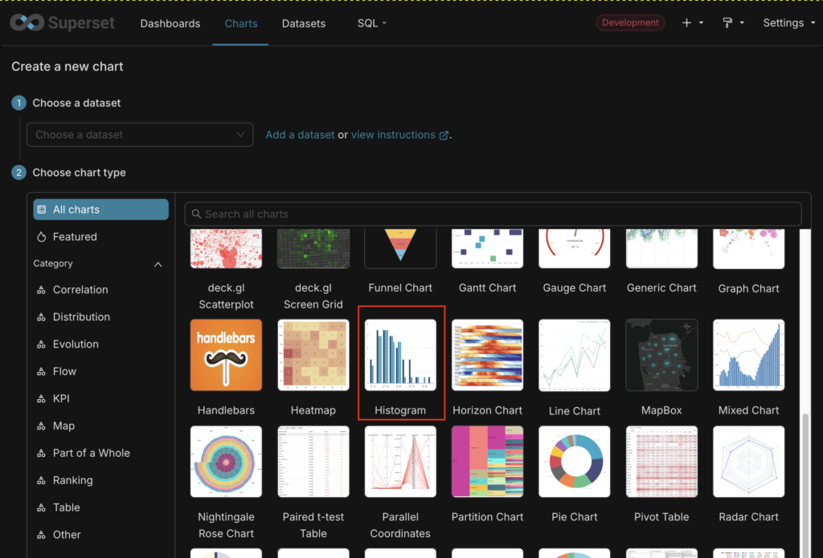
Task: Expand the Settings dropdown menu
Action: pyautogui.click(x=788, y=23)
